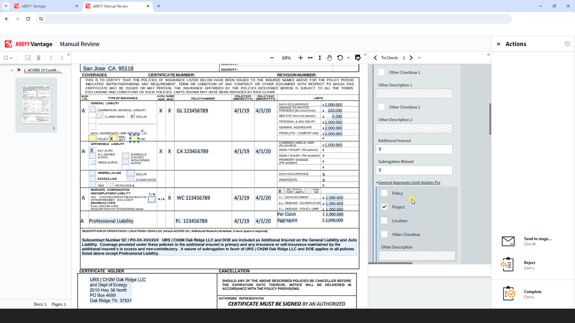Image resolution: width=575 pixels, height=323 pixels.
Task: Click the Complete action icon
Action: coord(508,294)
